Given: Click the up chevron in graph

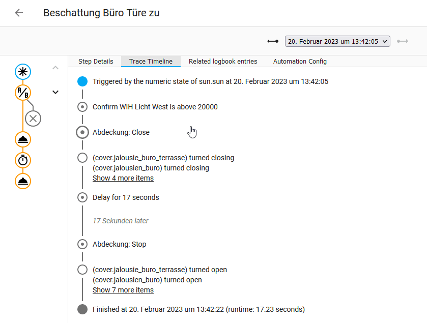Looking at the screenshot, I should [55, 68].
